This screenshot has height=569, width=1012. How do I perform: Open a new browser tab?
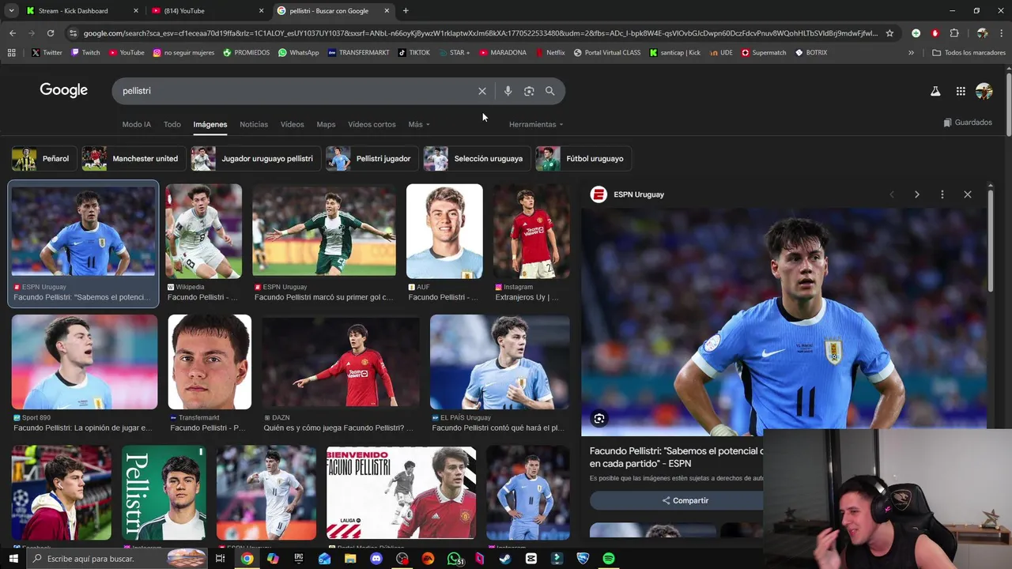406,10
